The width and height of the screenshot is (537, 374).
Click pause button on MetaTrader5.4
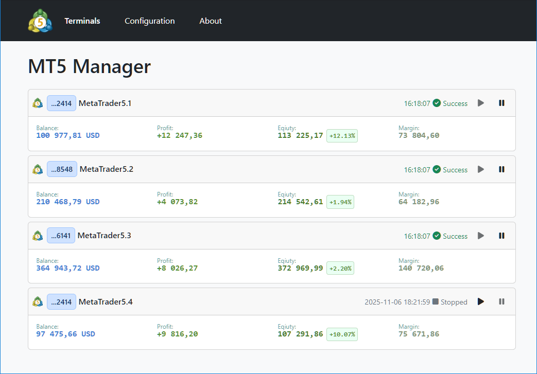coord(501,301)
